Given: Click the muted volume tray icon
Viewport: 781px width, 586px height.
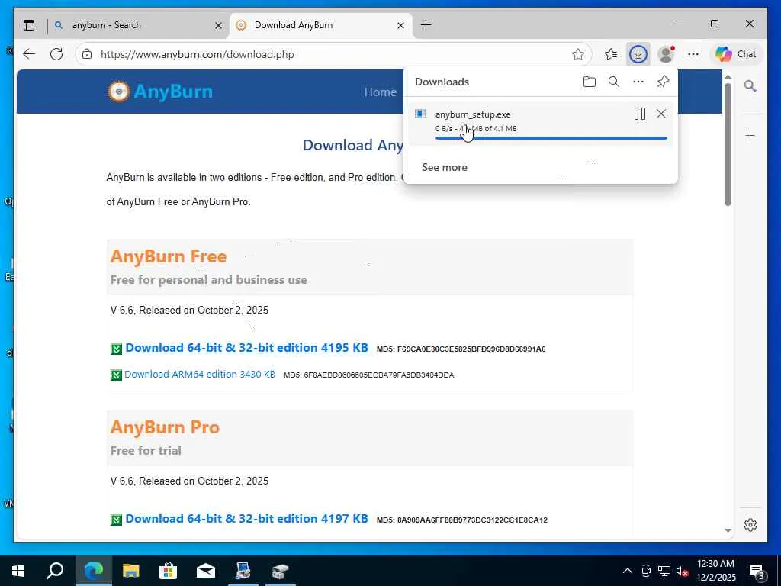Looking at the screenshot, I should [x=683, y=571].
